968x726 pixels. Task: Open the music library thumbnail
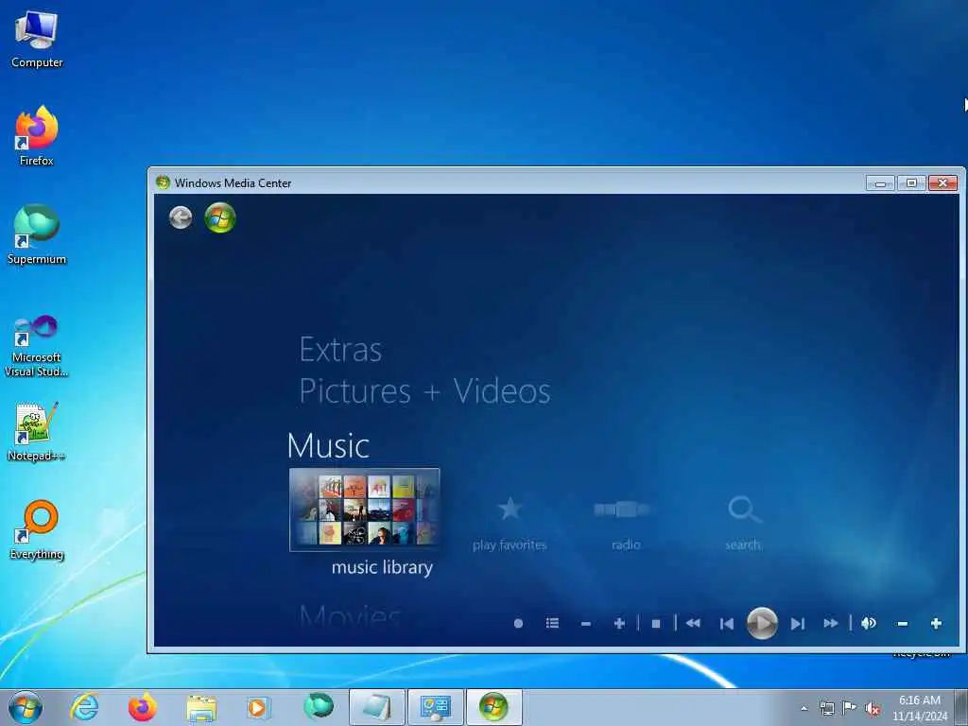[364, 510]
